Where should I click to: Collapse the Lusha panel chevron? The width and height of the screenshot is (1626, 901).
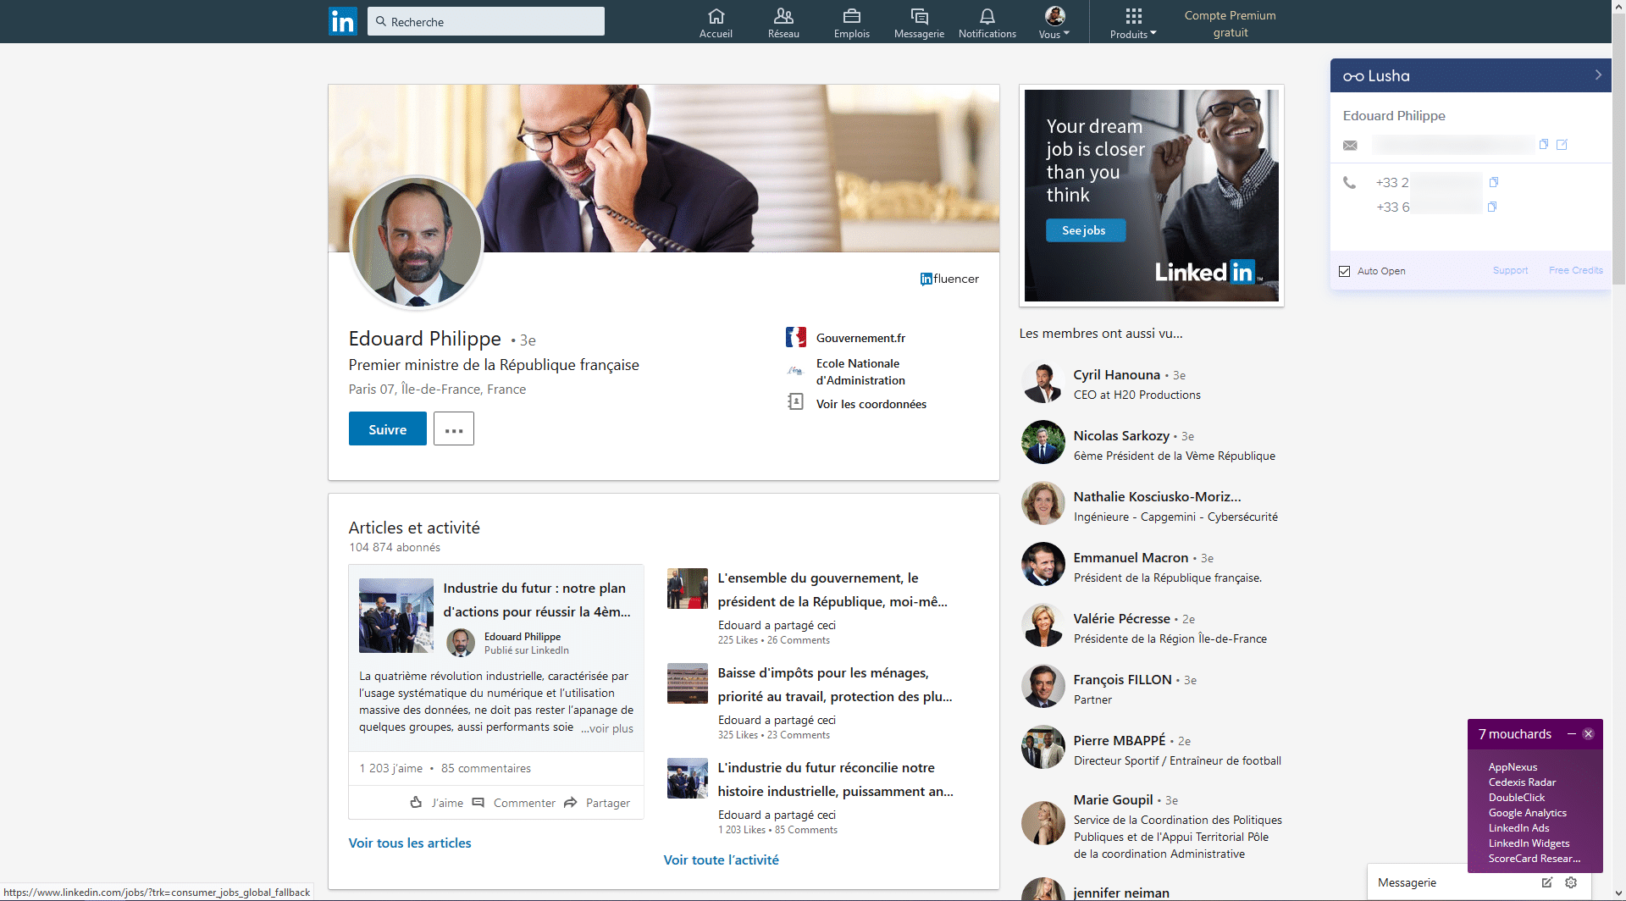click(x=1598, y=75)
